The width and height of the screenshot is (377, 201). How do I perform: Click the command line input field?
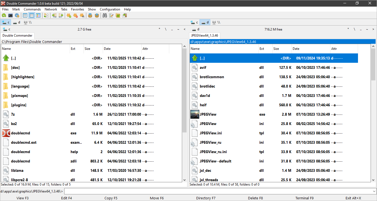pos(218,191)
